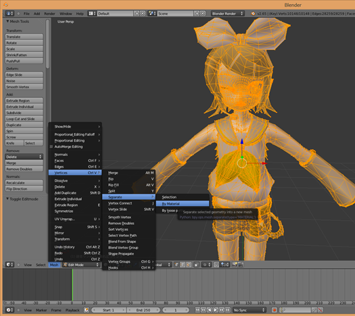Screen dimensions: 355x316
Task: Play animation in reverse
Action: pyautogui.click(x=210, y=310)
